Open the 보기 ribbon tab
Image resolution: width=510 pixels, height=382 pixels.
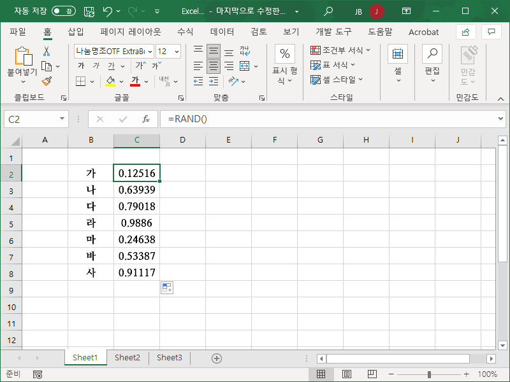point(291,32)
